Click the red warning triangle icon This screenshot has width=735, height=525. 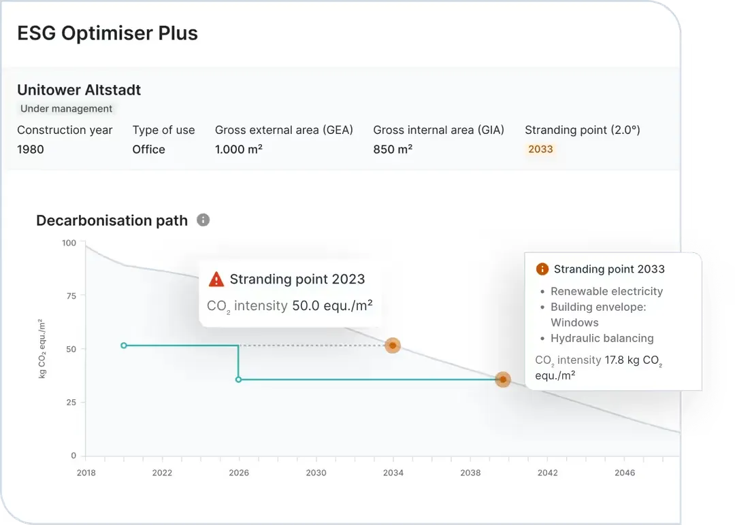click(x=216, y=279)
